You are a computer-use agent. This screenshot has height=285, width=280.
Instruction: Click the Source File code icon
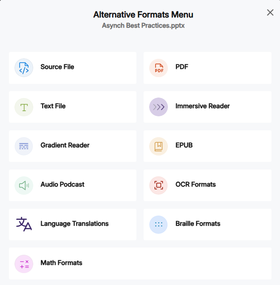click(x=24, y=68)
